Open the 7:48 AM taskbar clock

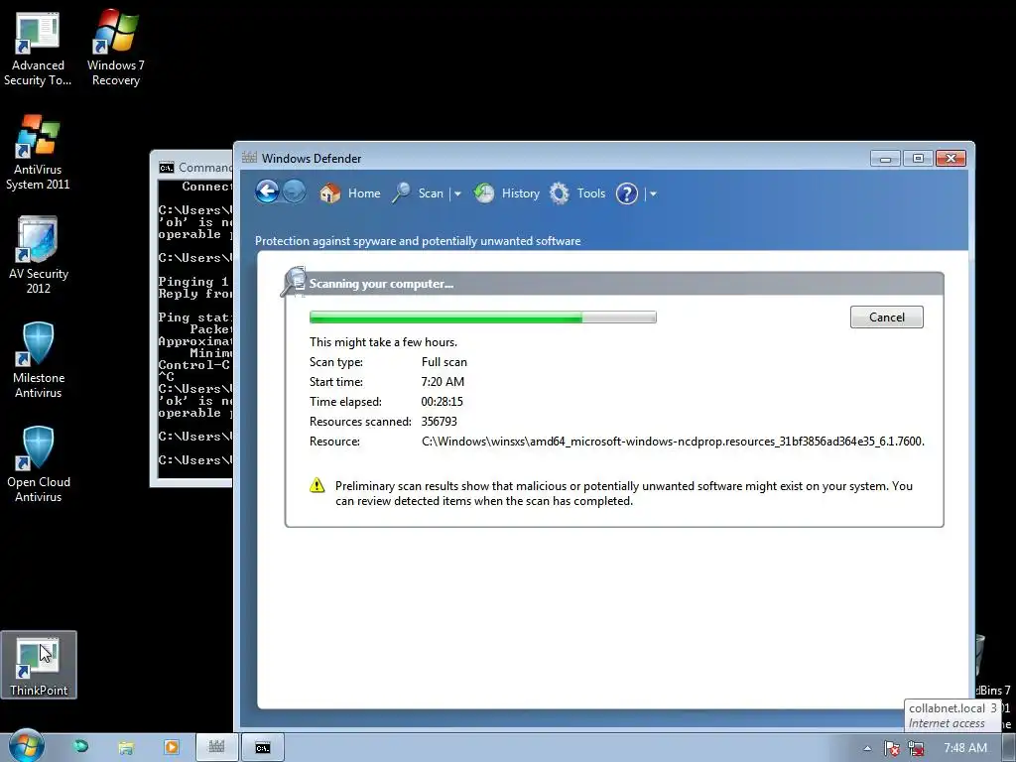[x=965, y=748]
